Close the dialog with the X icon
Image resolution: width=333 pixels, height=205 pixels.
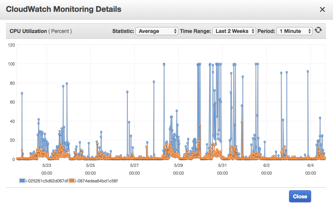[322, 9]
